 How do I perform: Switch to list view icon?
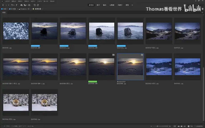[185, 126]
